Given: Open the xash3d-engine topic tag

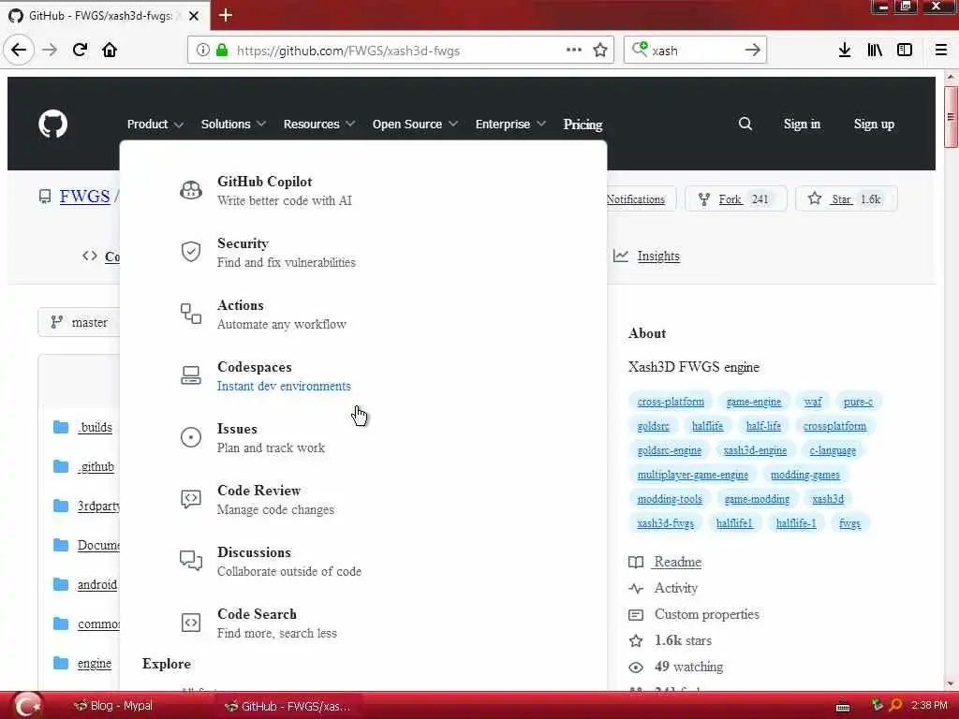Looking at the screenshot, I should pyautogui.click(x=755, y=450).
